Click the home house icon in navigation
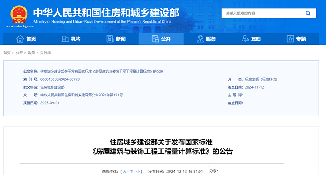The height and width of the screenshot is (175, 326). (x=20, y=39)
